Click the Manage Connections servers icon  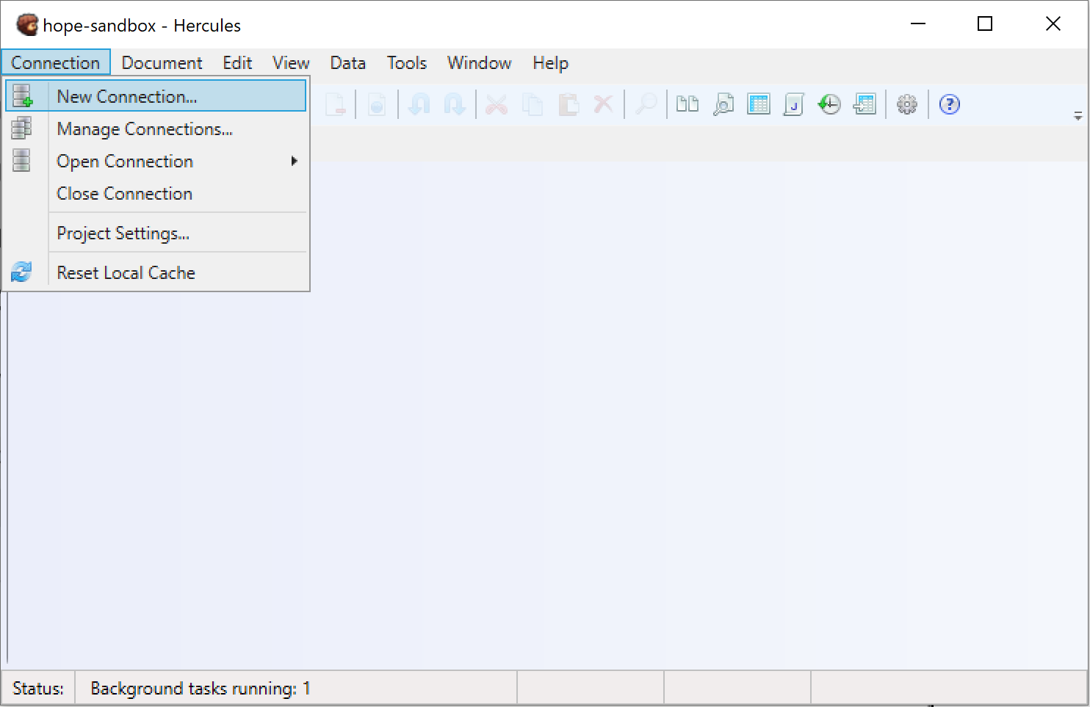click(22, 128)
